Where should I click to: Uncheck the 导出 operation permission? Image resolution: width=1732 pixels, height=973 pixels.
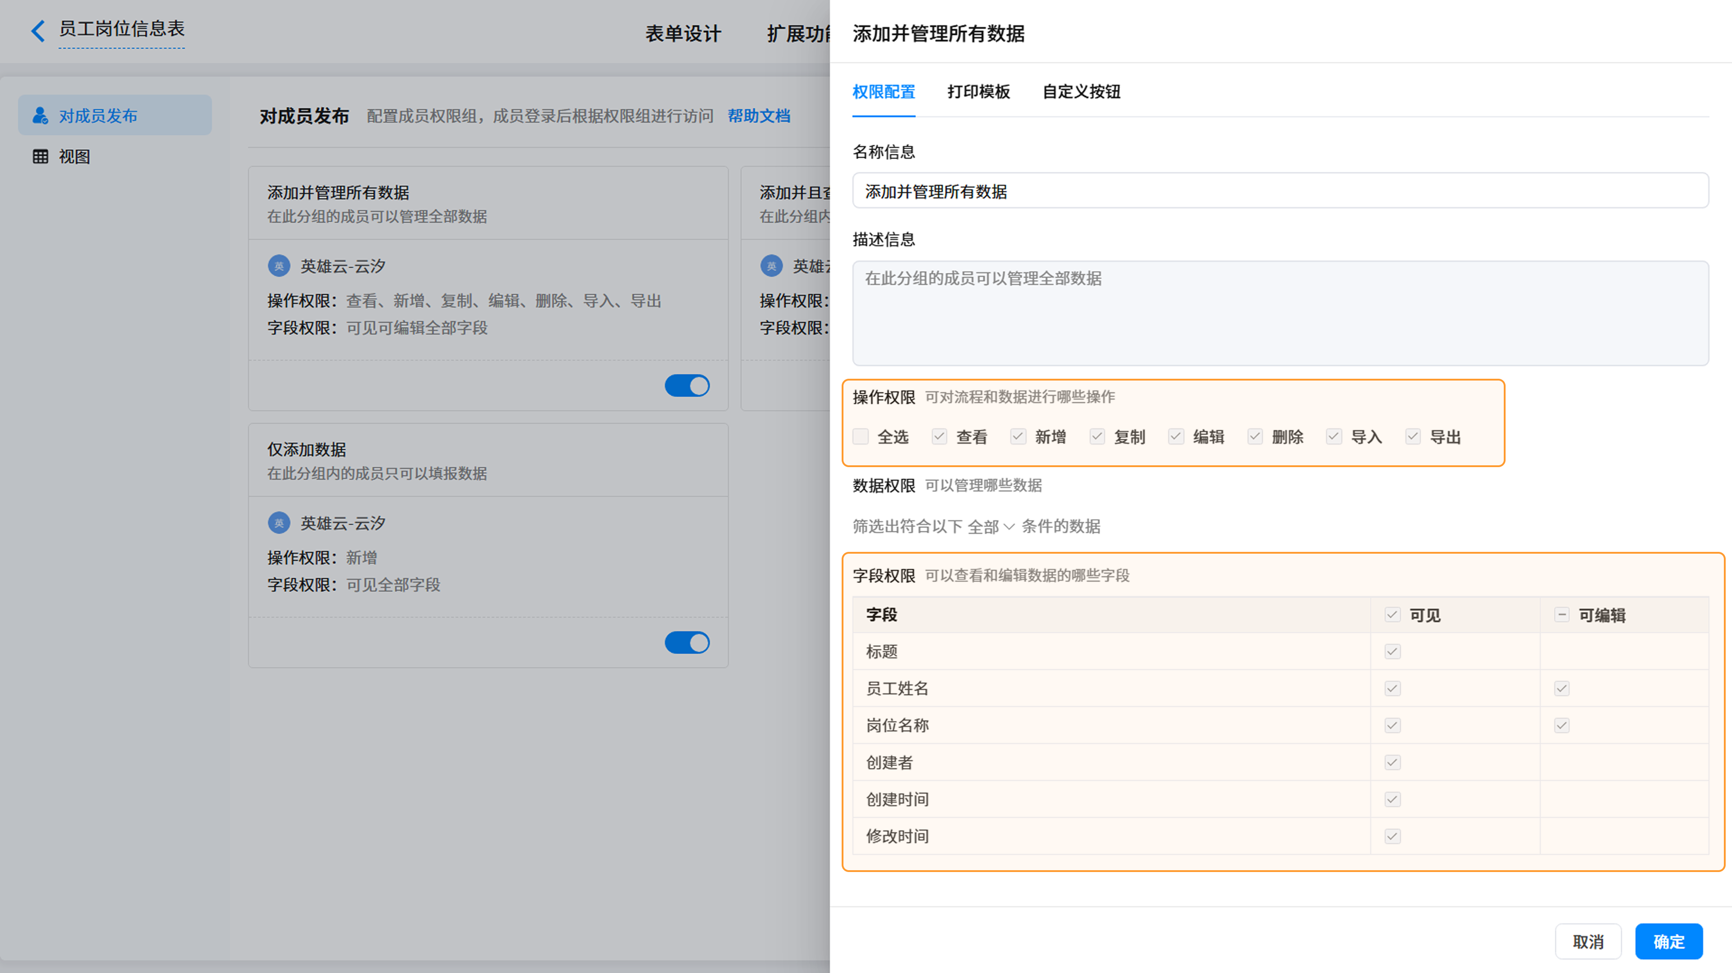coord(1413,437)
